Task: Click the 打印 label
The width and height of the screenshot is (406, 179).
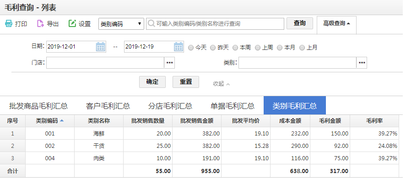Action: point(21,24)
